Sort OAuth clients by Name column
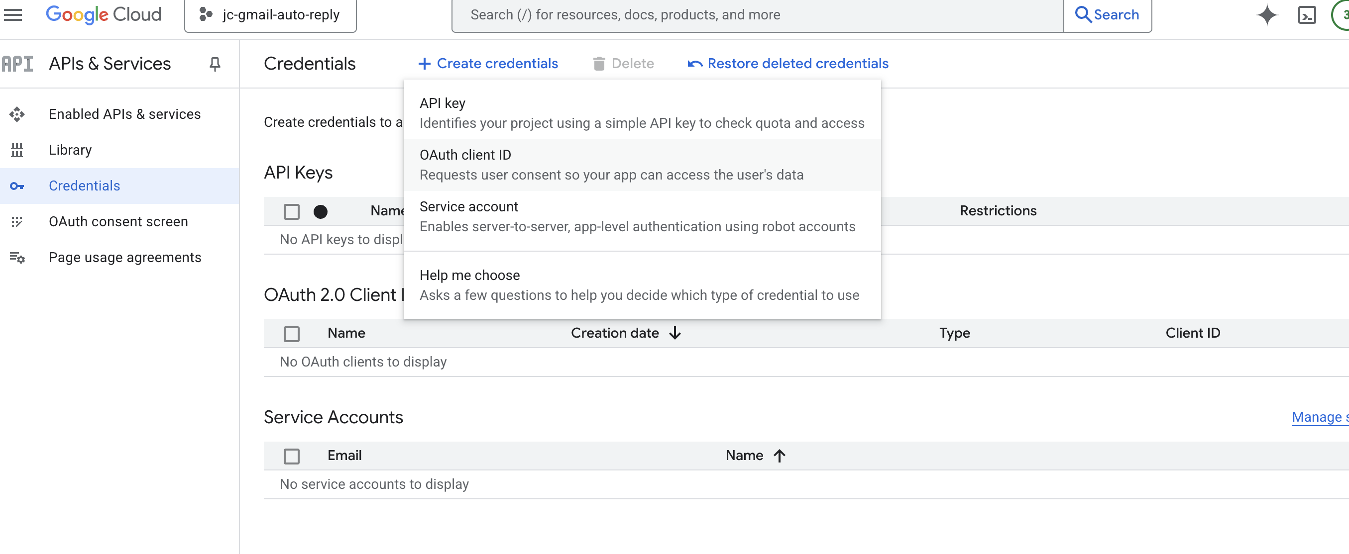 pyautogui.click(x=346, y=333)
